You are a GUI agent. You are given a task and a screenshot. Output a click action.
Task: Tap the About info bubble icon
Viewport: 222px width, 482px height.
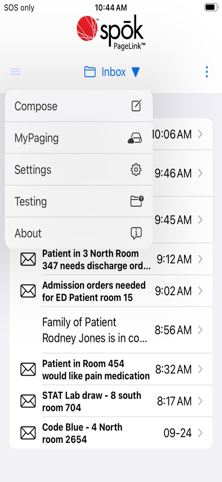(136, 233)
